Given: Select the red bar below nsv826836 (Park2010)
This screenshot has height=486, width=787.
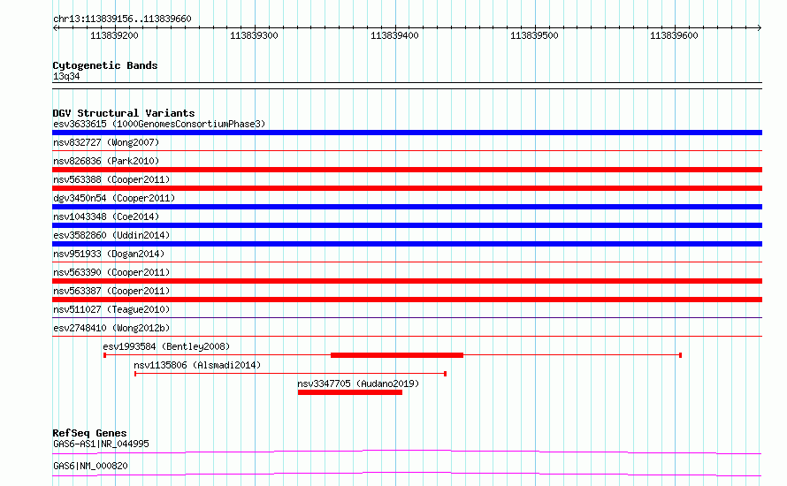Looking at the screenshot, I should [407, 170].
